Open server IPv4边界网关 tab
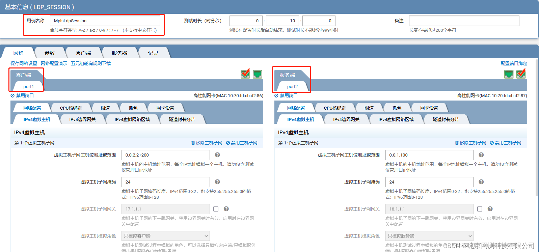 346,119
